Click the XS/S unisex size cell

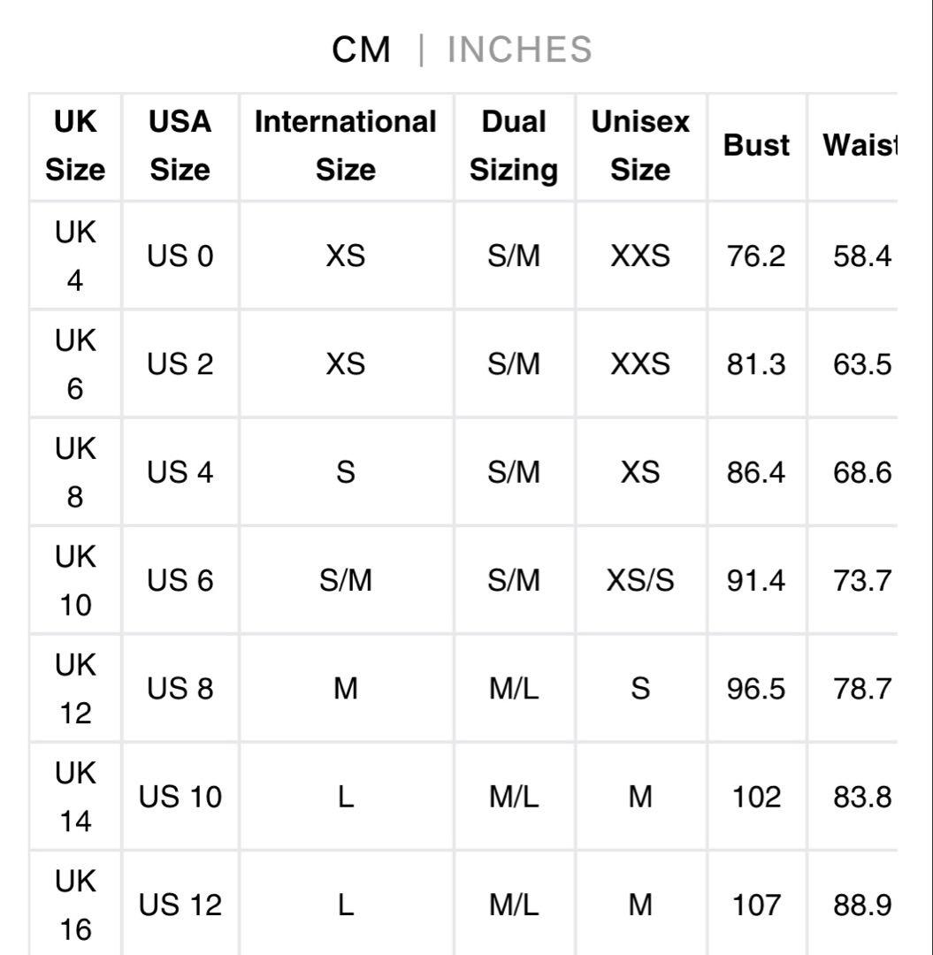coord(640,580)
